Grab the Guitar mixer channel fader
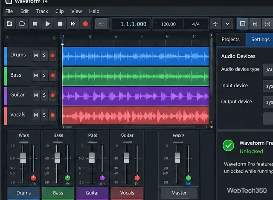This screenshot has height=200, width=273. pyautogui.click(x=92, y=158)
